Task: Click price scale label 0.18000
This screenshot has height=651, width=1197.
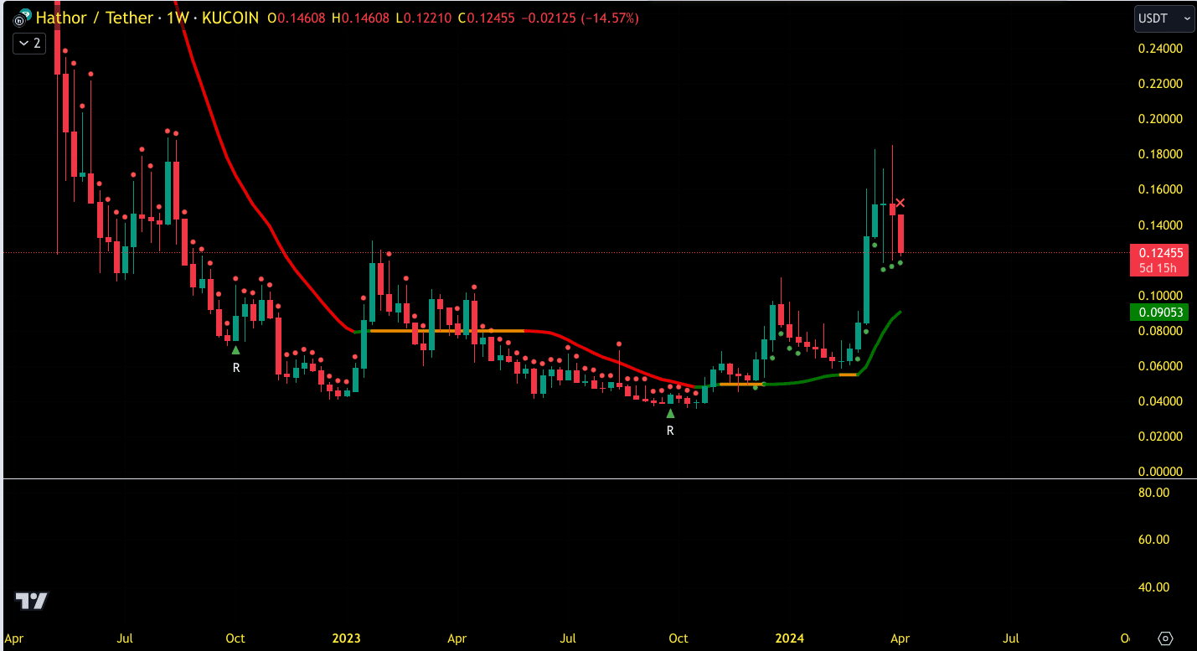Action: [1160, 154]
